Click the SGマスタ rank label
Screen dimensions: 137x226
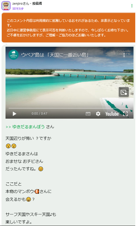point(18,9)
